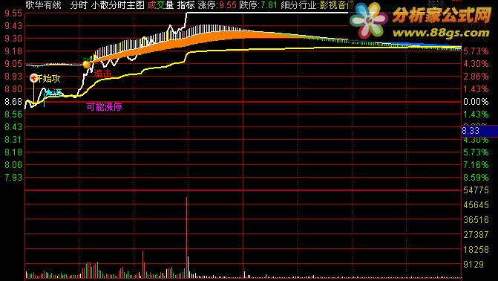Click the 54775 volume axis label
This screenshot has height=281, width=498.
(x=476, y=190)
